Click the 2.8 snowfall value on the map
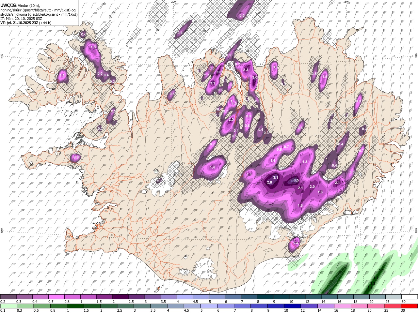418x313 pixels. point(269,182)
